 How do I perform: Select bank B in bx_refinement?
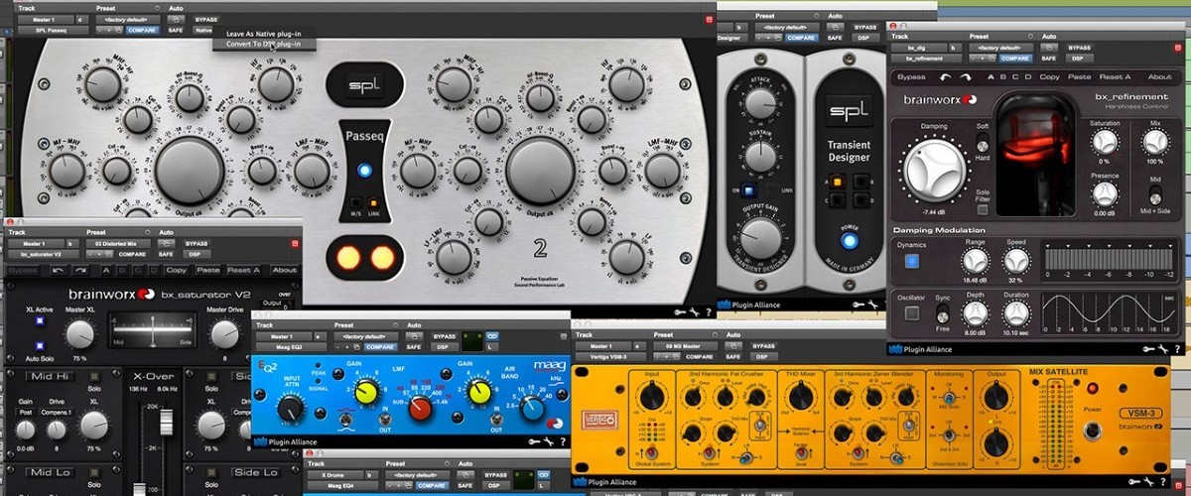(x=1002, y=77)
